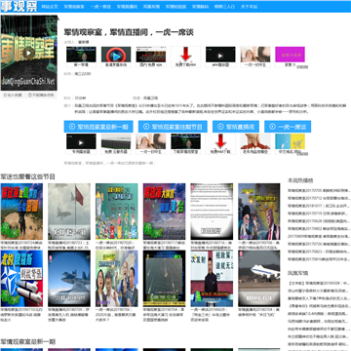Open the thumbnail showing Trump in a suit

[259, 212]
